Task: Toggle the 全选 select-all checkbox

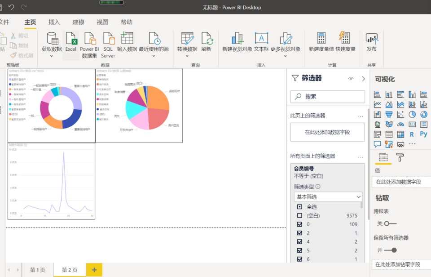Action: pos(299,206)
